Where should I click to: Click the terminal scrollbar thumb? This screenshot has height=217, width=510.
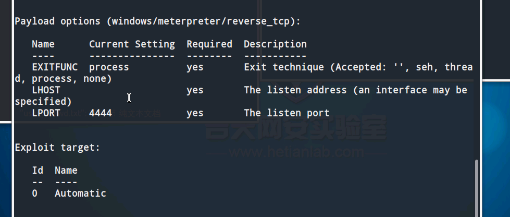[x=477, y=188]
